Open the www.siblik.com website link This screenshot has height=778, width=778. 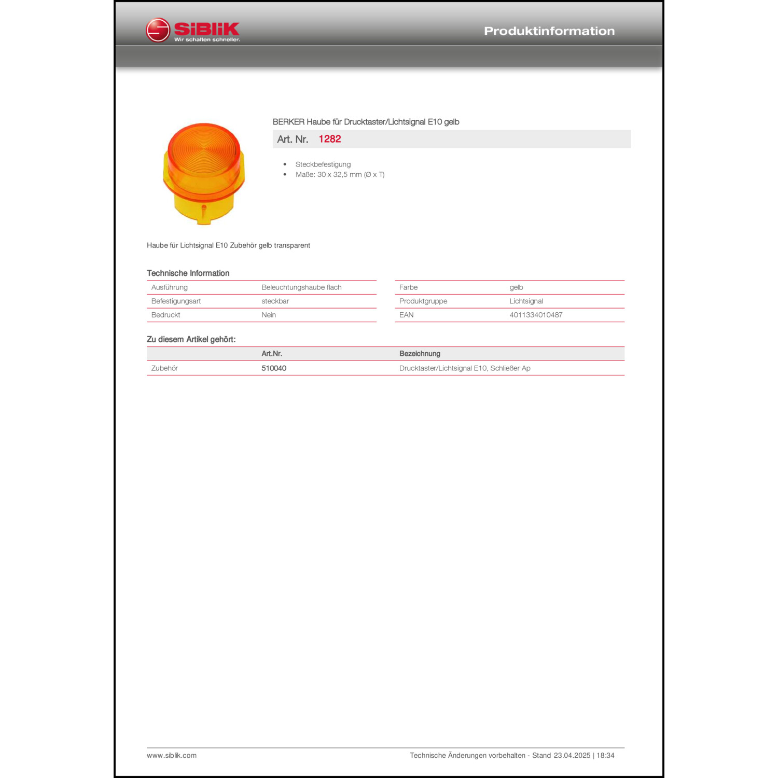pos(172,756)
